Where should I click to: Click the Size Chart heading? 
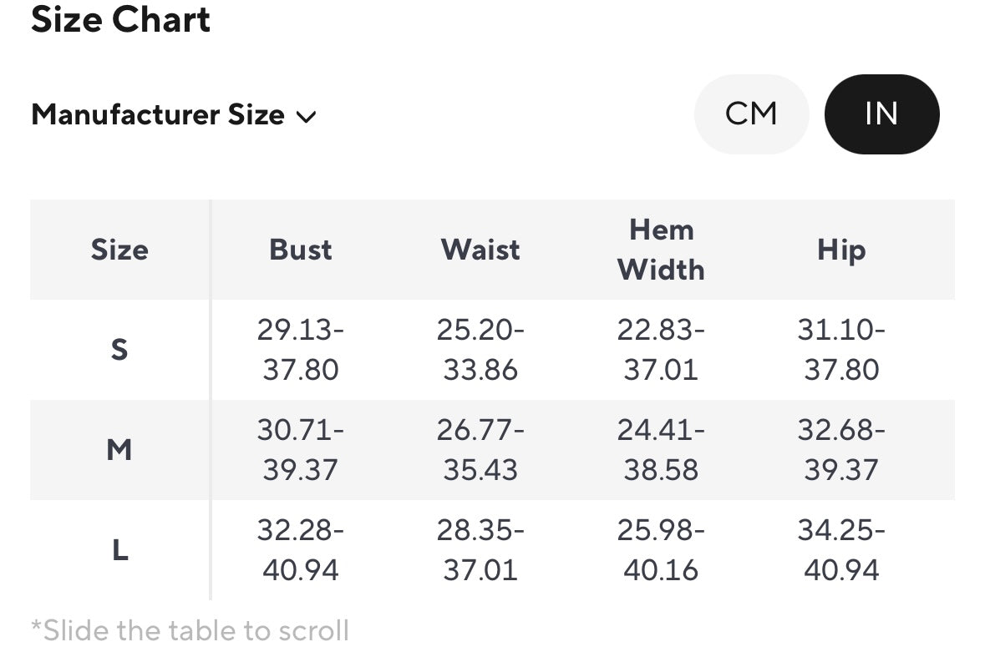[120, 19]
